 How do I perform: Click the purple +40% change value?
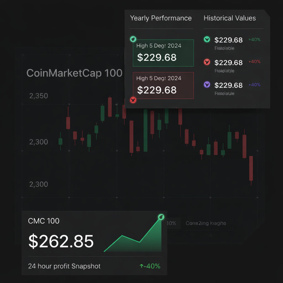click(254, 85)
